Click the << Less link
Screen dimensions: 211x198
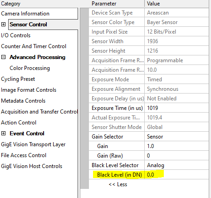(x=118, y=184)
